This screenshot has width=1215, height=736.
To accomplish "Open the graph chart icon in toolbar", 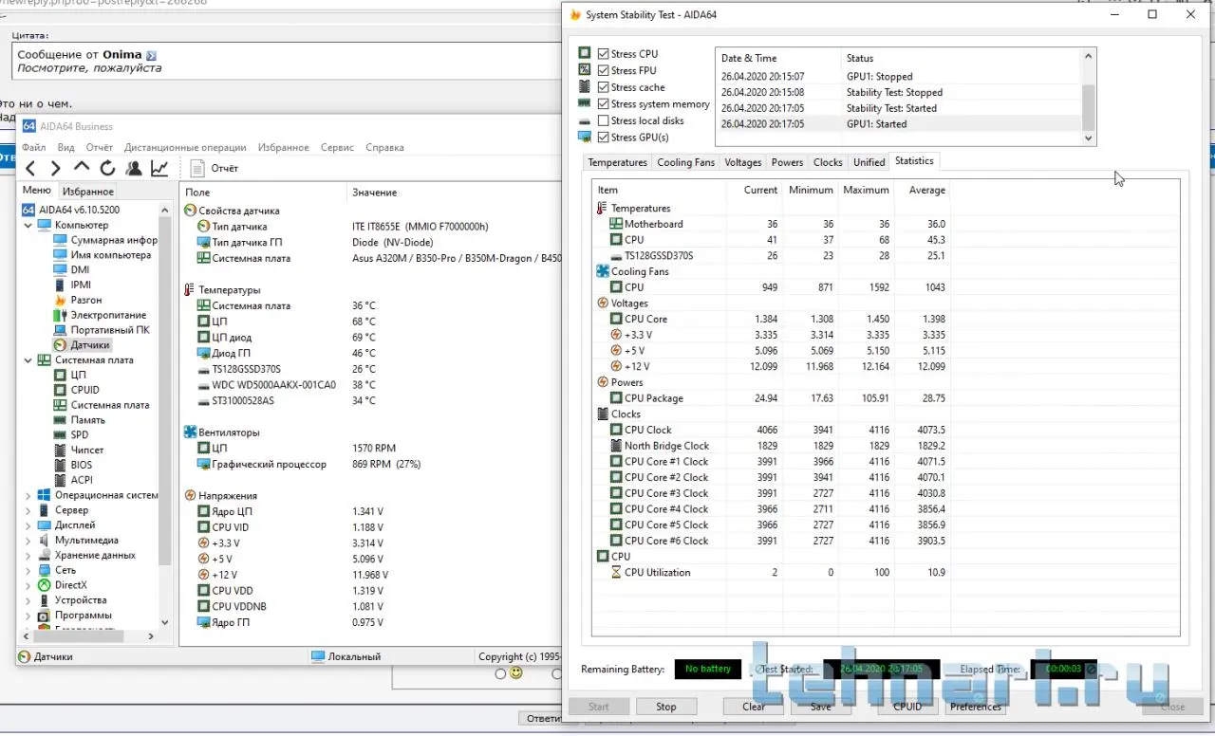I will [x=159, y=168].
